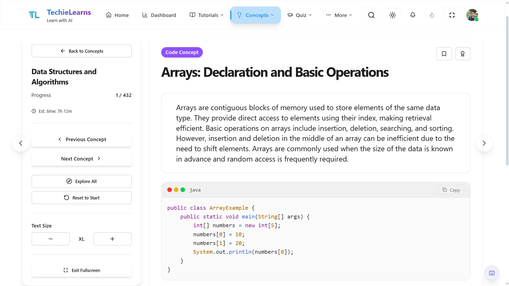Open the keyboard shortcuts floating button
Image resolution: width=509 pixels, height=286 pixels.
pos(492,273)
